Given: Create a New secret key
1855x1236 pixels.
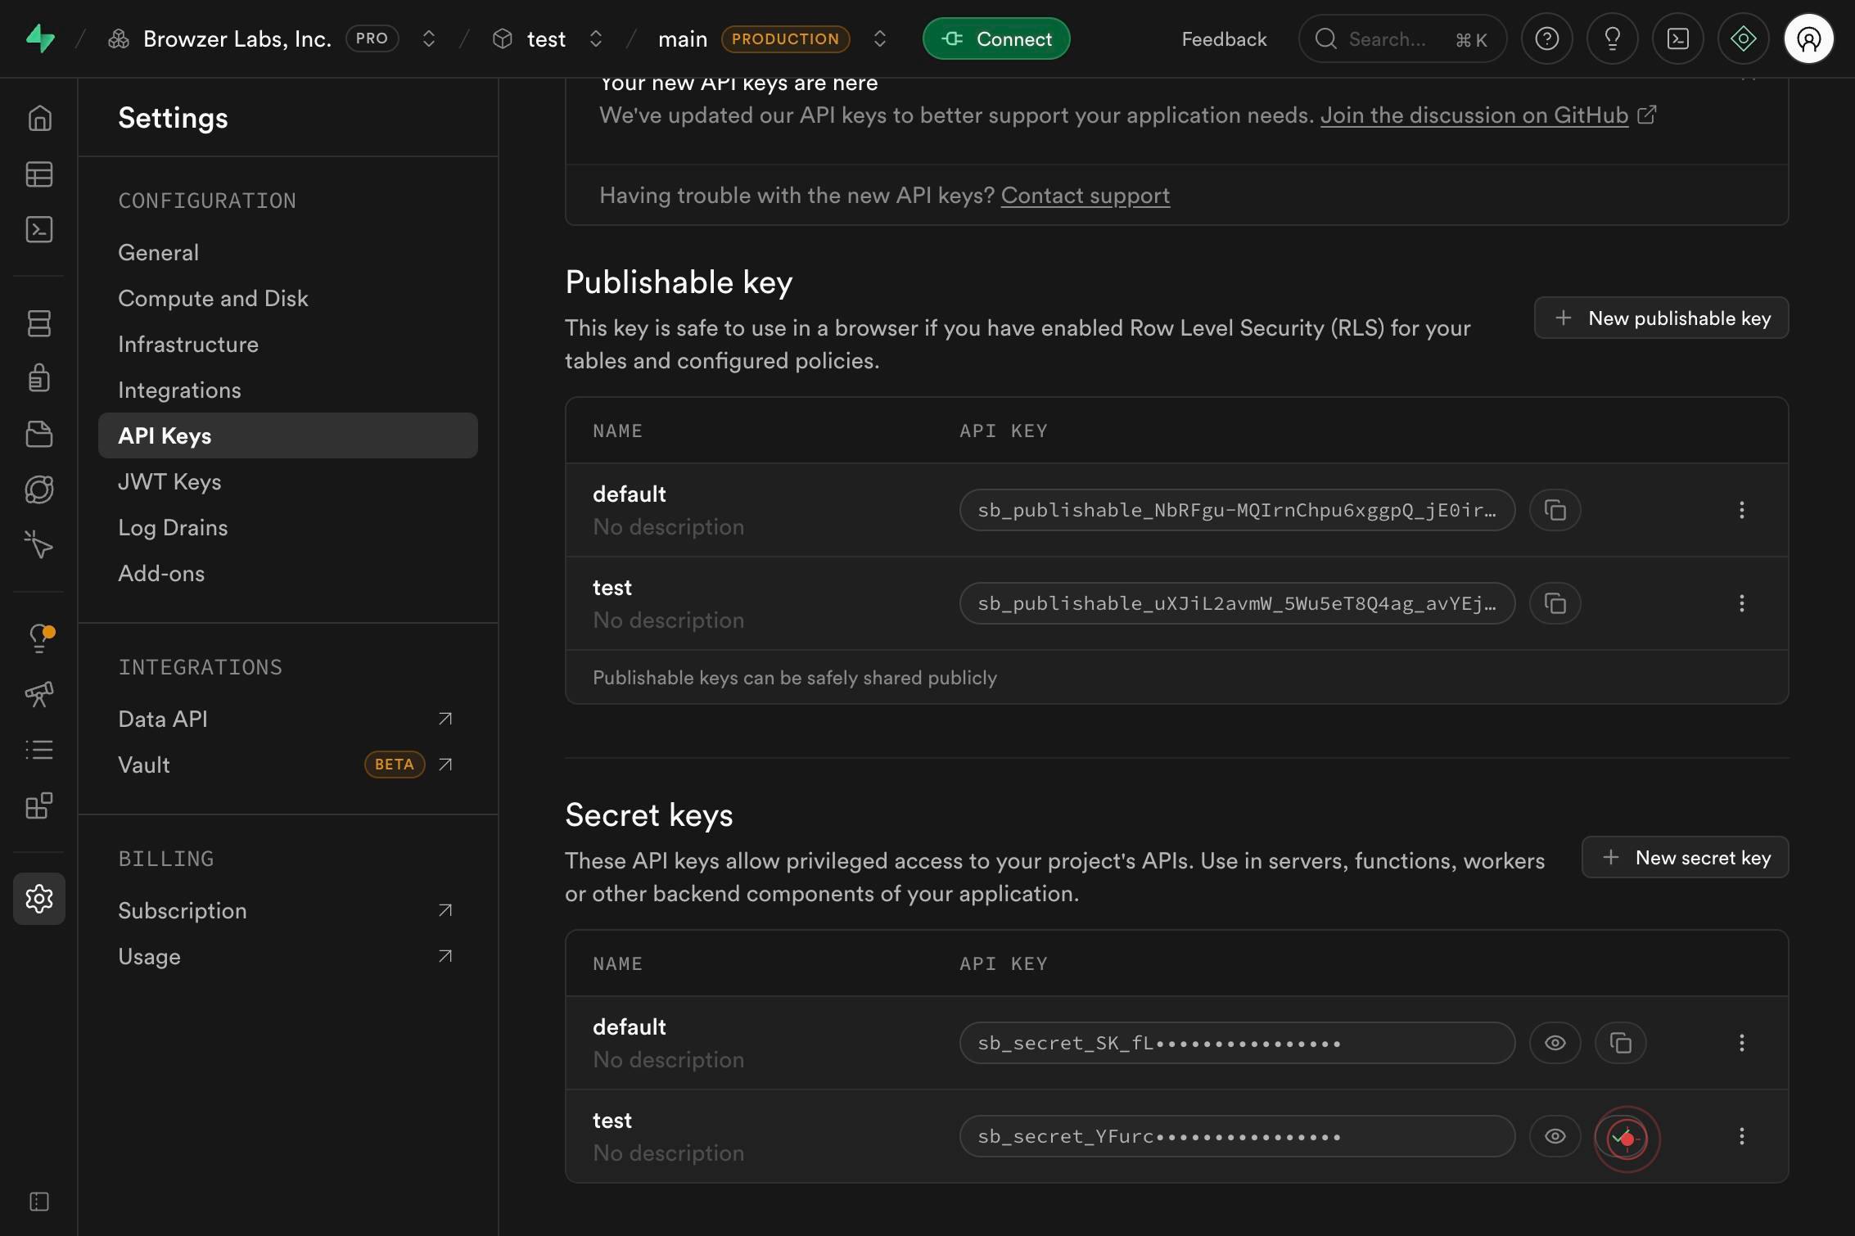Looking at the screenshot, I should click(x=1685, y=857).
